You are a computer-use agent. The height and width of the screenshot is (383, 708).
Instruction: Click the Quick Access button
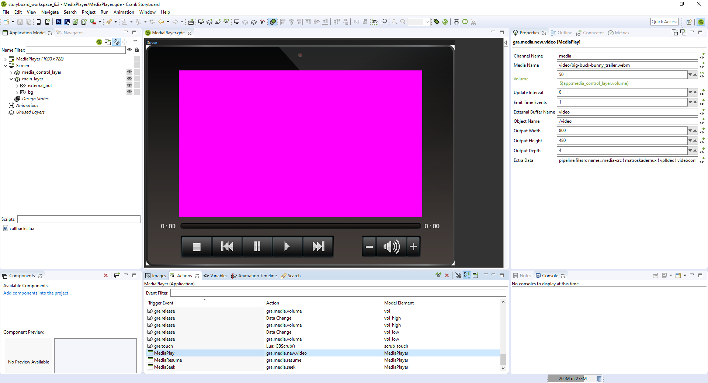pos(664,22)
